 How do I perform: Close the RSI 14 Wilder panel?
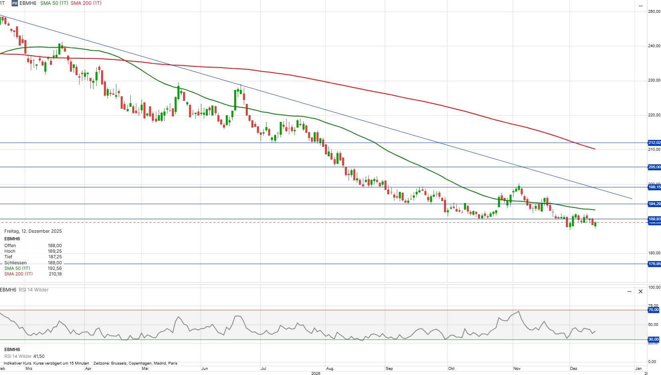pyautogui.click(x=641, y=291)
